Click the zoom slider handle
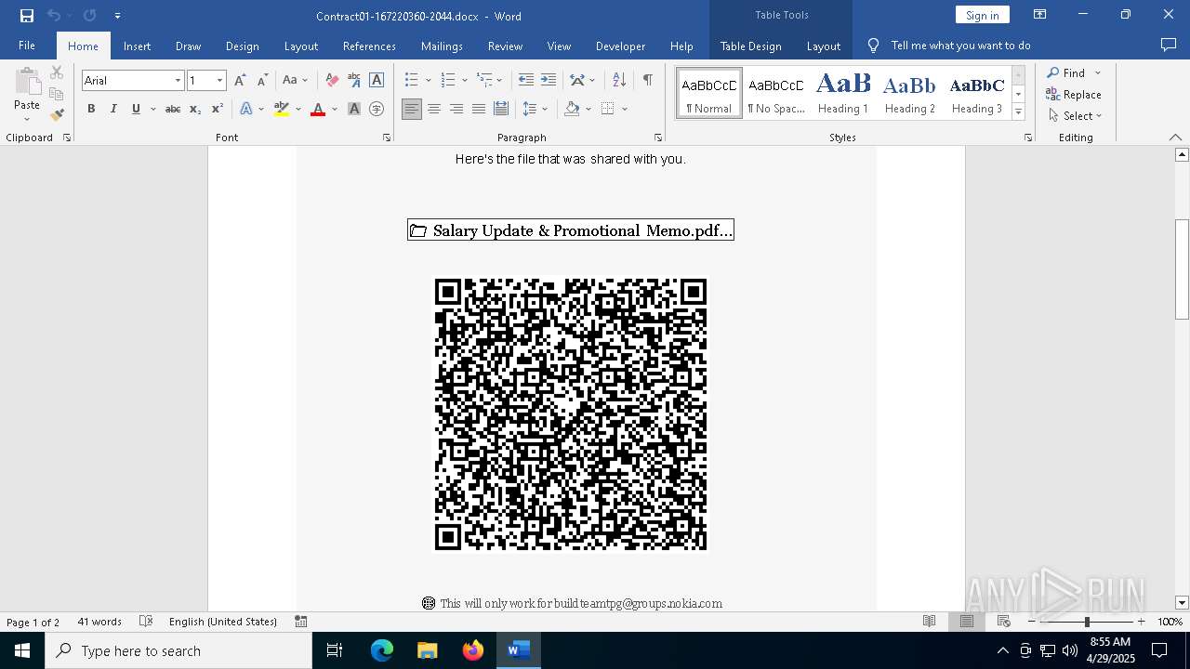Viewport: 1190px width, 669px height. pyautogui.click(x=1087, y=622)
